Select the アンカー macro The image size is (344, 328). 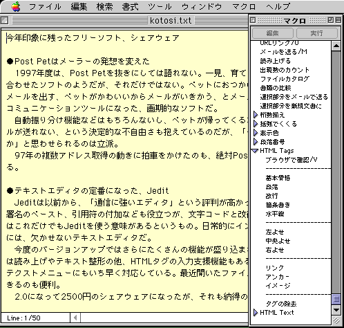coord(278,277)
